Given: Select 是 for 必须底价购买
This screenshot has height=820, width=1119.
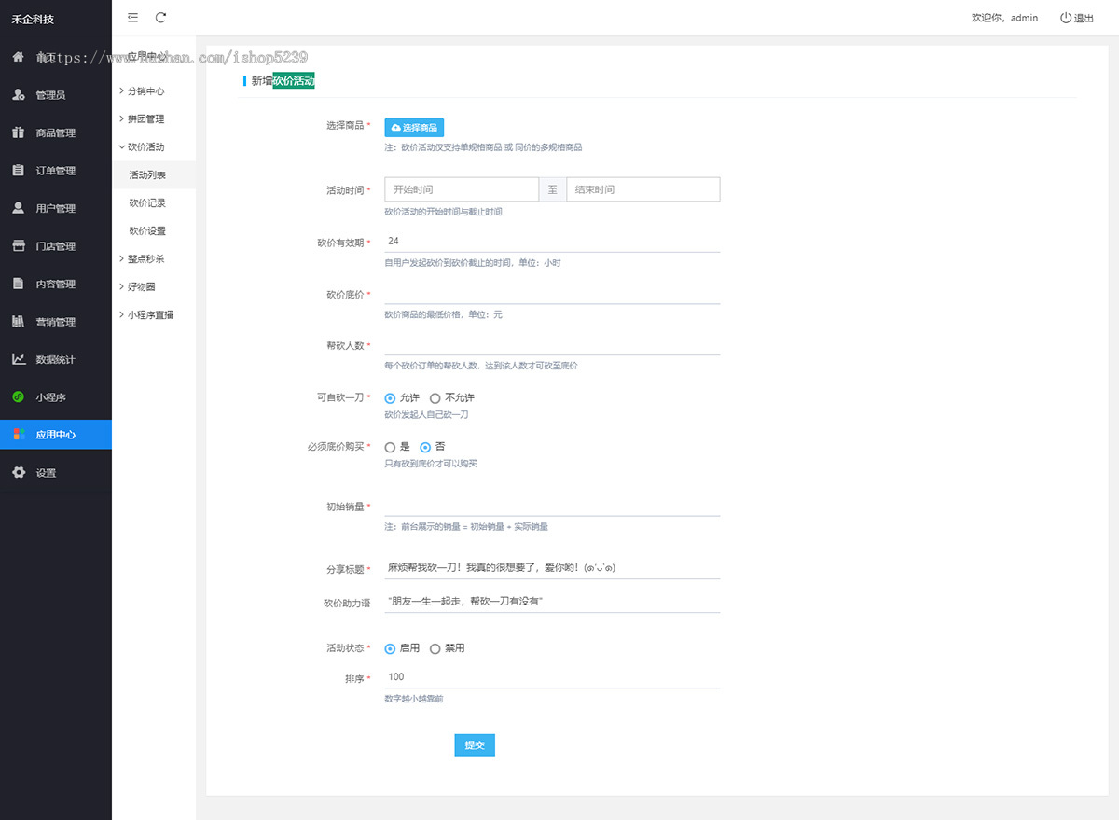Looking at the screenshot, I should pos(390,447).
